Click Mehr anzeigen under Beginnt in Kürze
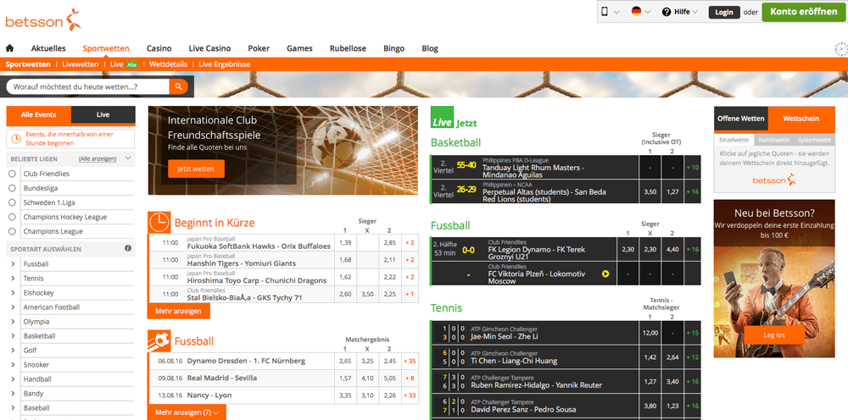The width and height of the screenshot is (848, 420). [178, 311]
